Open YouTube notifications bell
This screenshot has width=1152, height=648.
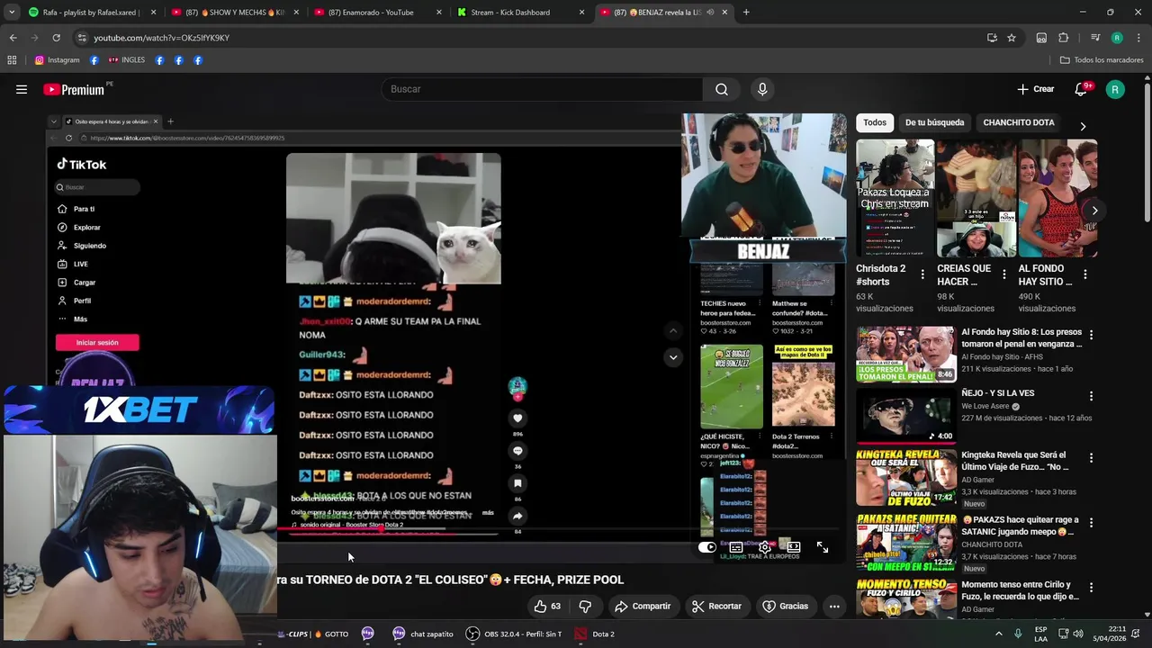coord(1082,89)
